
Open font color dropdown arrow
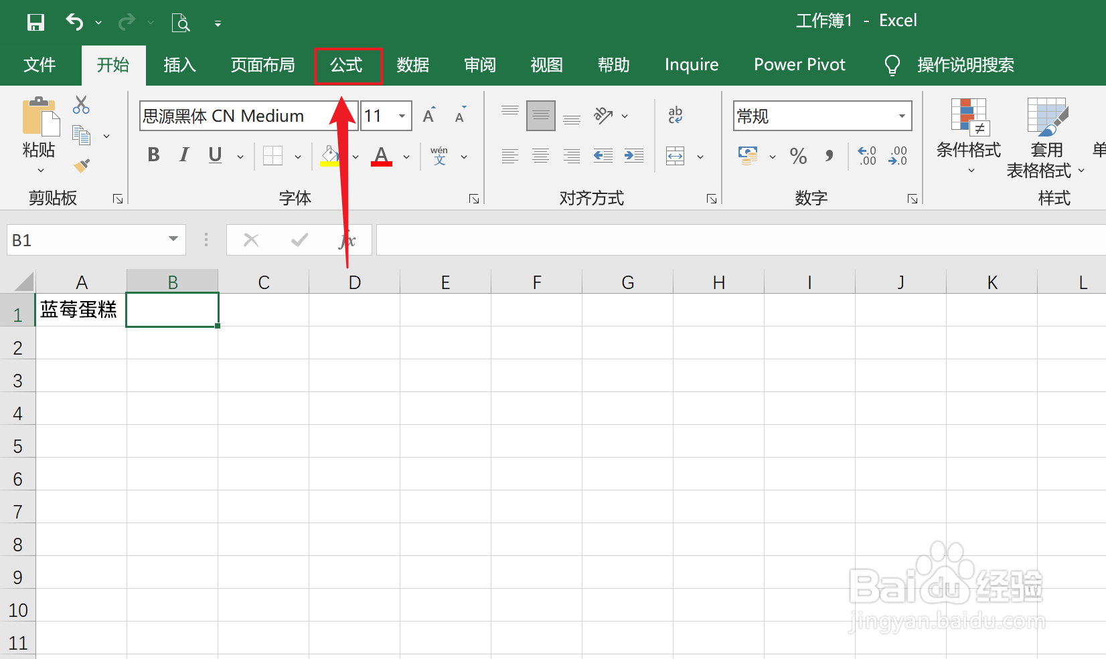tap(406, 157)
